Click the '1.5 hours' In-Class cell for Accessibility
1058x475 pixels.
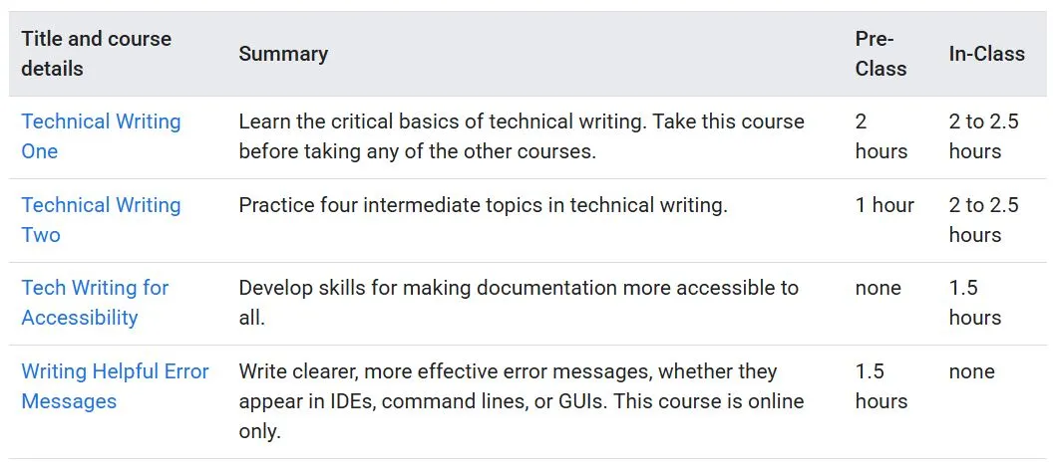975,303
